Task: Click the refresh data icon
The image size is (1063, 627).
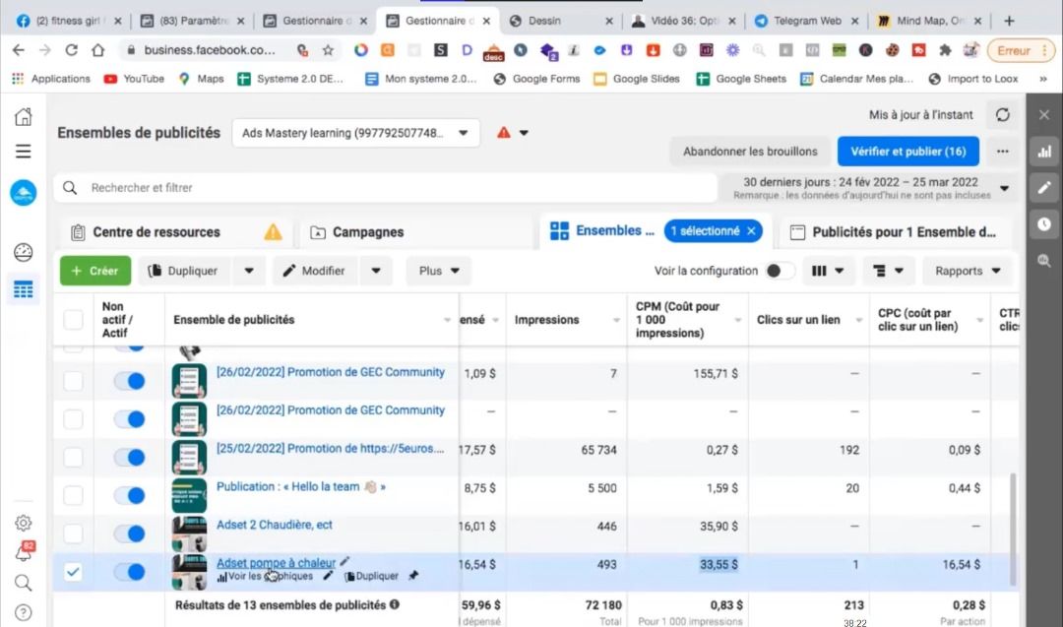Action: [x=1002, y=115]
